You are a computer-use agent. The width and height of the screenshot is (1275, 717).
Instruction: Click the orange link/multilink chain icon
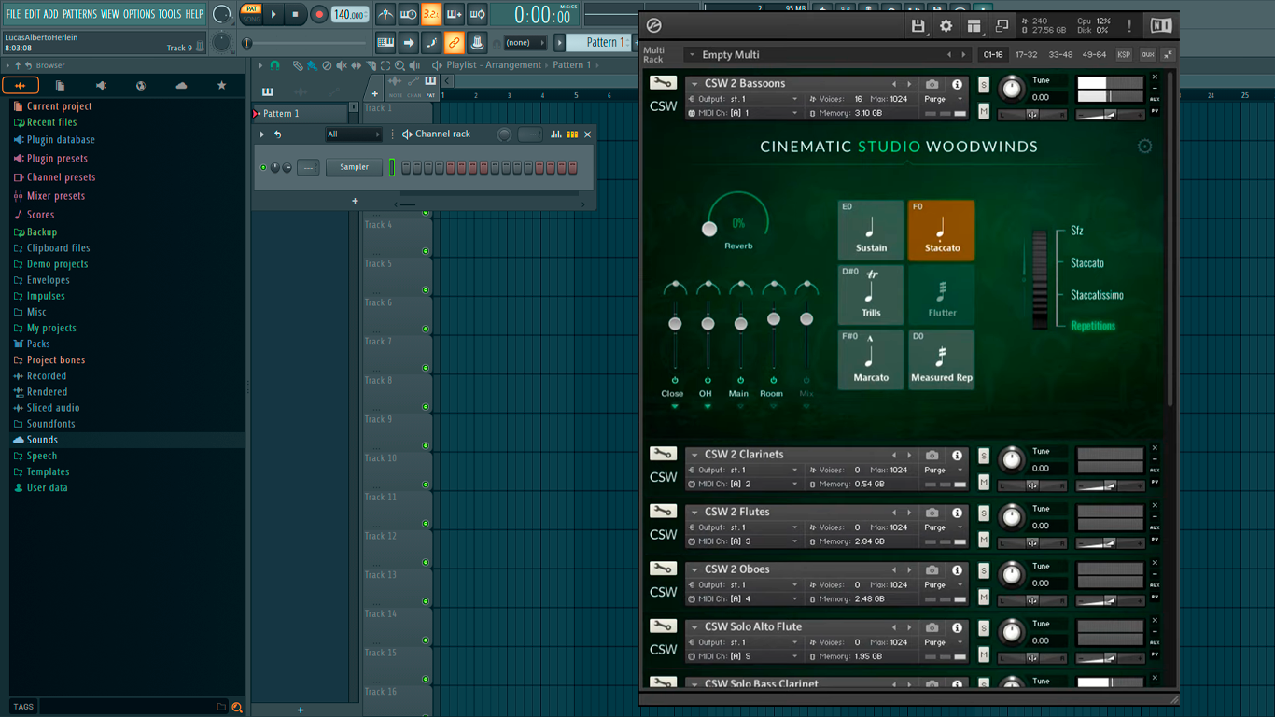tap(454, 42)
